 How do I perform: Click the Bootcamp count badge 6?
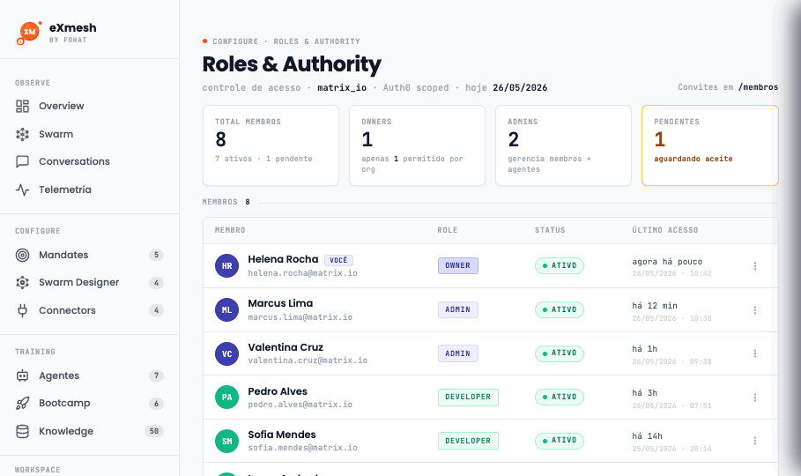click(x=156, y=404)
